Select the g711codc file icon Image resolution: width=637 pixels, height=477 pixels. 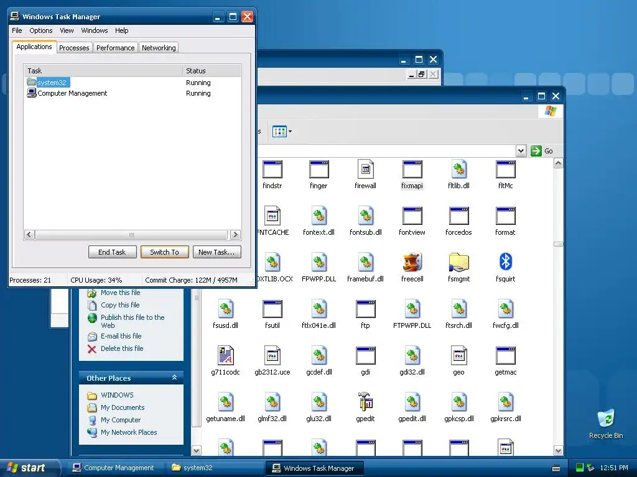coord(225,356)
